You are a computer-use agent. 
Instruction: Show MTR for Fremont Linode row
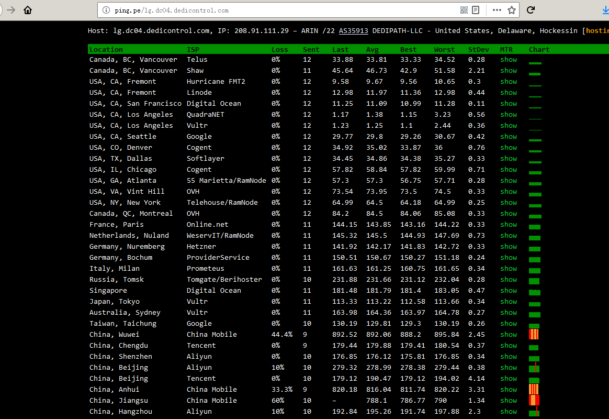509,93
